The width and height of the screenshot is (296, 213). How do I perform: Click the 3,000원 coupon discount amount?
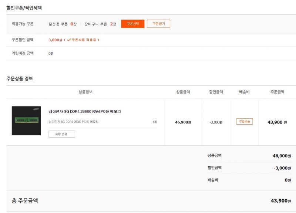coord(55,40)
